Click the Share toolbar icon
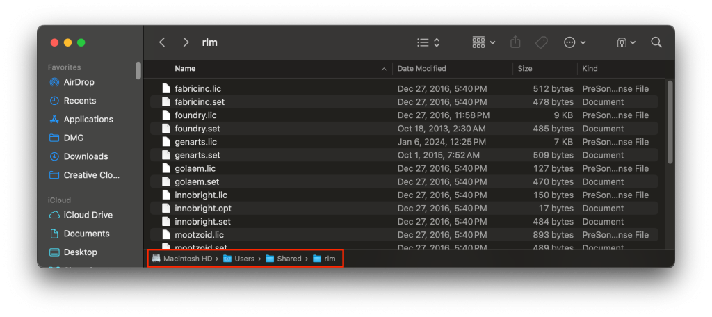The width and height of the screenshot is (712, 317). [515, 42]
